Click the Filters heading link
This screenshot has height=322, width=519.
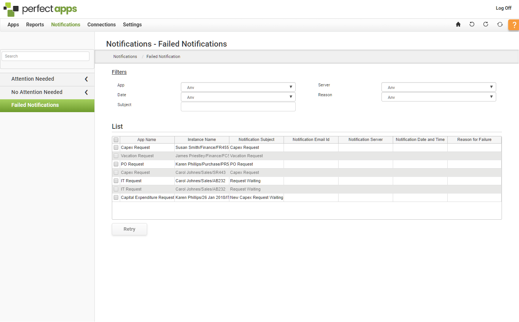[x=119, y=72]
